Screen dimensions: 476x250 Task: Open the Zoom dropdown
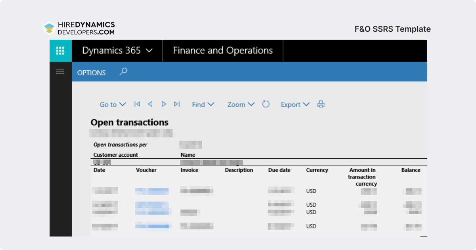tap(241, 104)
